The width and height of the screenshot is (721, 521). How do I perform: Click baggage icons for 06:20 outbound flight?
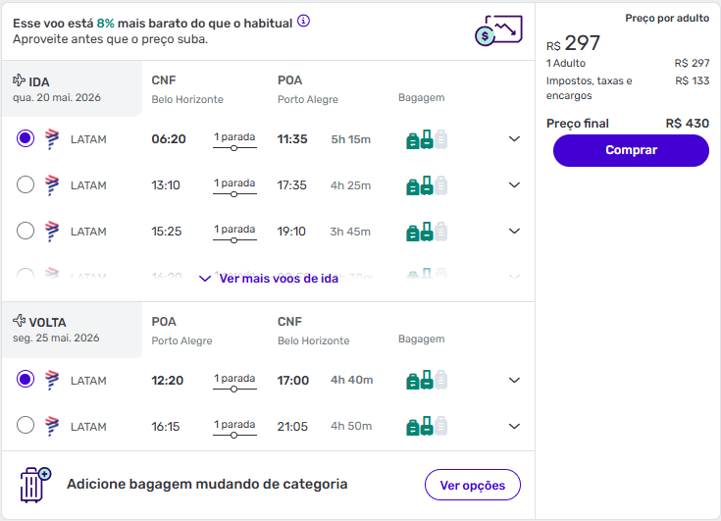coord(427,139)
